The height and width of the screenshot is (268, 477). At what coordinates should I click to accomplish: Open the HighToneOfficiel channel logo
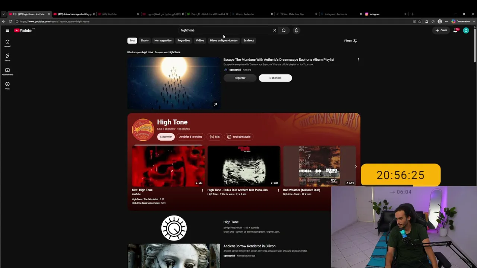(174, 228)
